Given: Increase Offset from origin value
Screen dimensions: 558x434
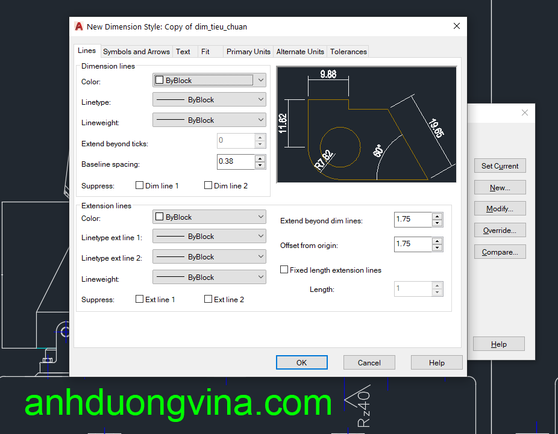Looking at the screenshot, I should tap(437, 241).
